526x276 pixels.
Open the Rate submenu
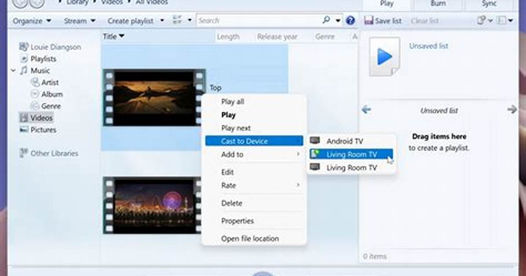pyautogui.click(x=254, y=185)
